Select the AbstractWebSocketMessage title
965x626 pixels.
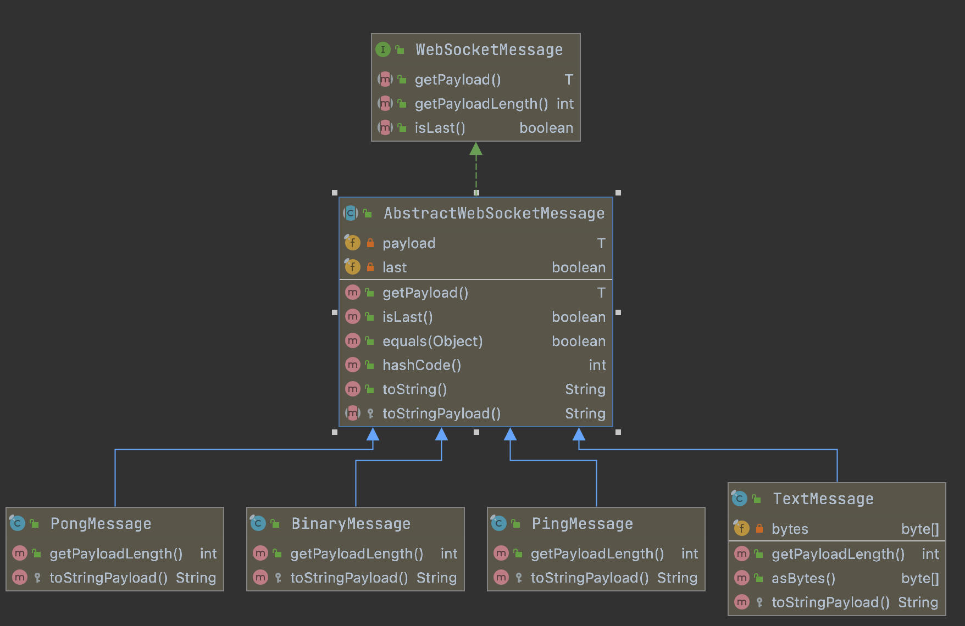pos(494,213)
